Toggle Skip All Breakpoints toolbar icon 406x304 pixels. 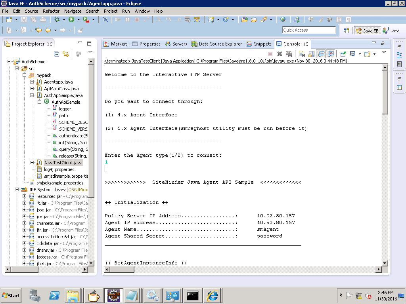(105, 20)
